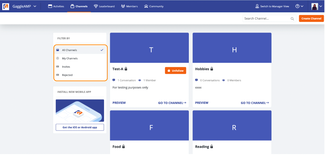Select the My Channels filter

pyautogui.click(x=80, y=58)
